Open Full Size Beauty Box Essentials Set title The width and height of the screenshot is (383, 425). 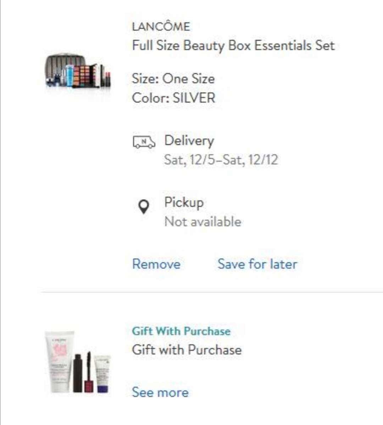[233, 45]
